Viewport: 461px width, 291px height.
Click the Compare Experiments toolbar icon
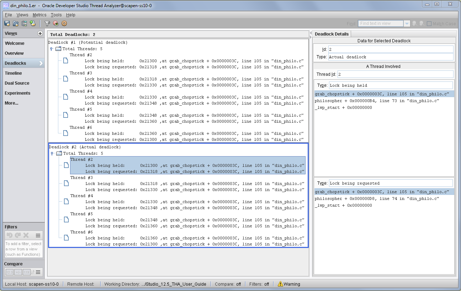pyautogui.click(x=24, y=23)
